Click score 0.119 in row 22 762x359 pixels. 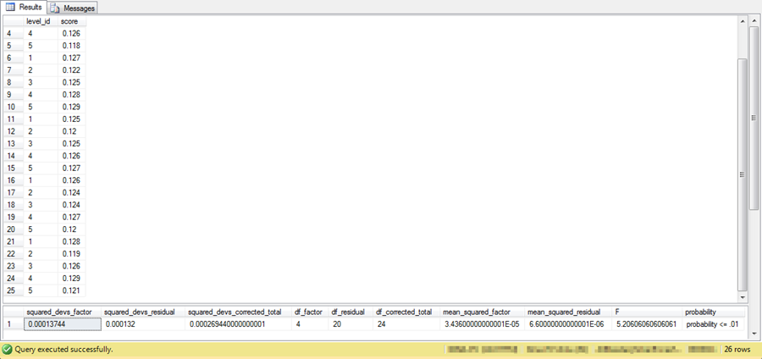tap(72, 254)
